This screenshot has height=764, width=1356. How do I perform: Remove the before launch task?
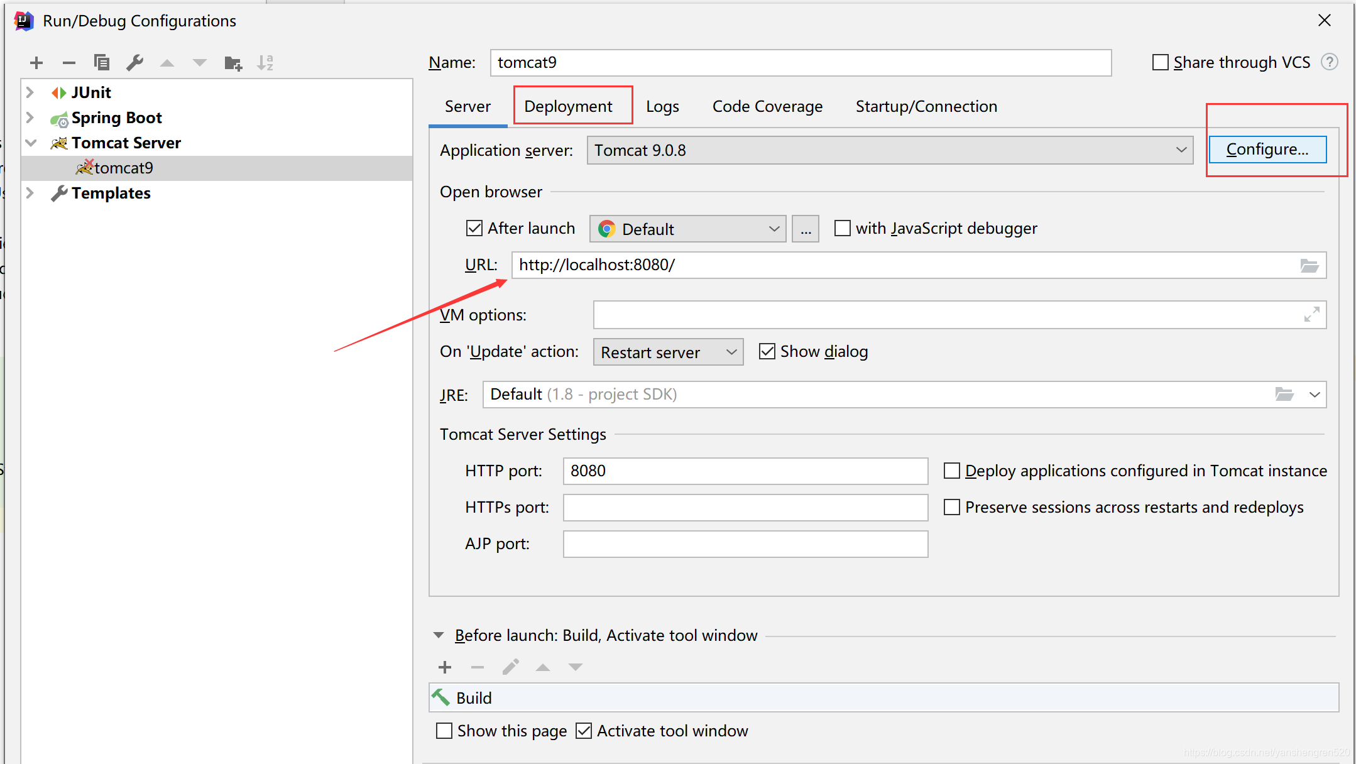478,667
